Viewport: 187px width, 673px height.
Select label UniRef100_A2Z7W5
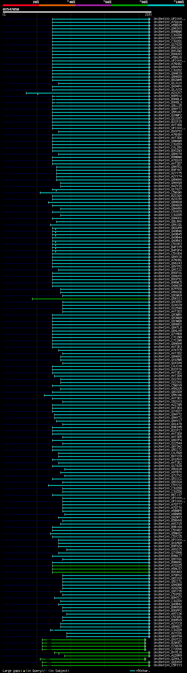[x=168, y=405]
